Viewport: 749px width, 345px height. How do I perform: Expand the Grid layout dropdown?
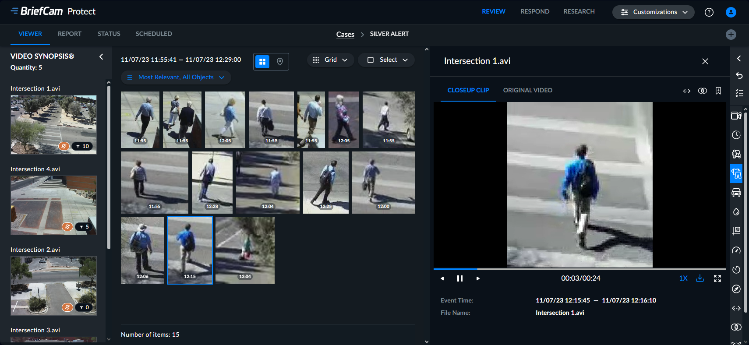click(330, 60)
